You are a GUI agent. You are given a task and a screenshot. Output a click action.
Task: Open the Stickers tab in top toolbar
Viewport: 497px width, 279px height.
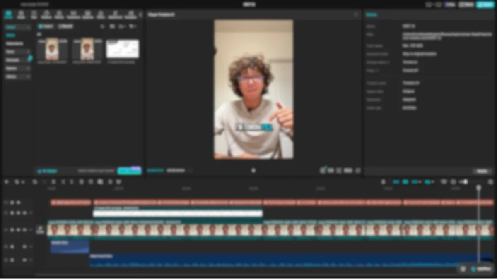(47, 14)
